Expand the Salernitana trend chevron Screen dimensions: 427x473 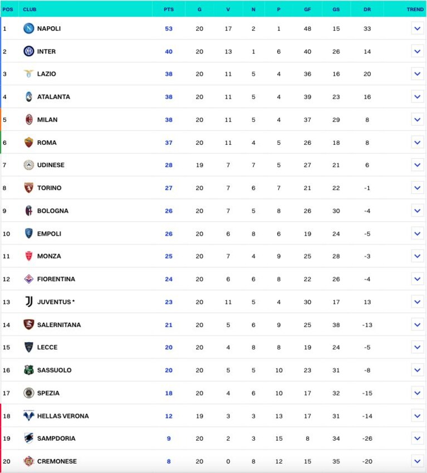tap(418, 325)
